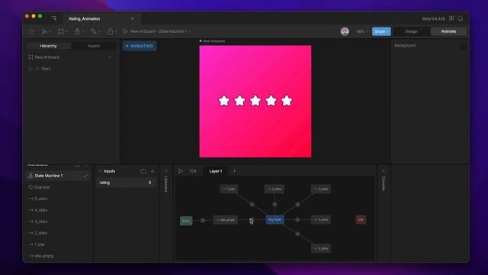488x275 pixels.
Task: Edit the rating input value 0
Action: pos(149,183)
